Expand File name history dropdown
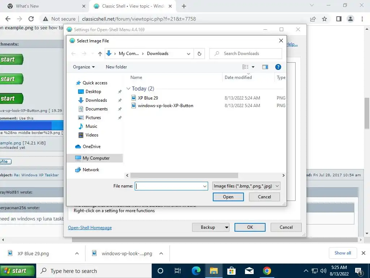 coord(205,186)
